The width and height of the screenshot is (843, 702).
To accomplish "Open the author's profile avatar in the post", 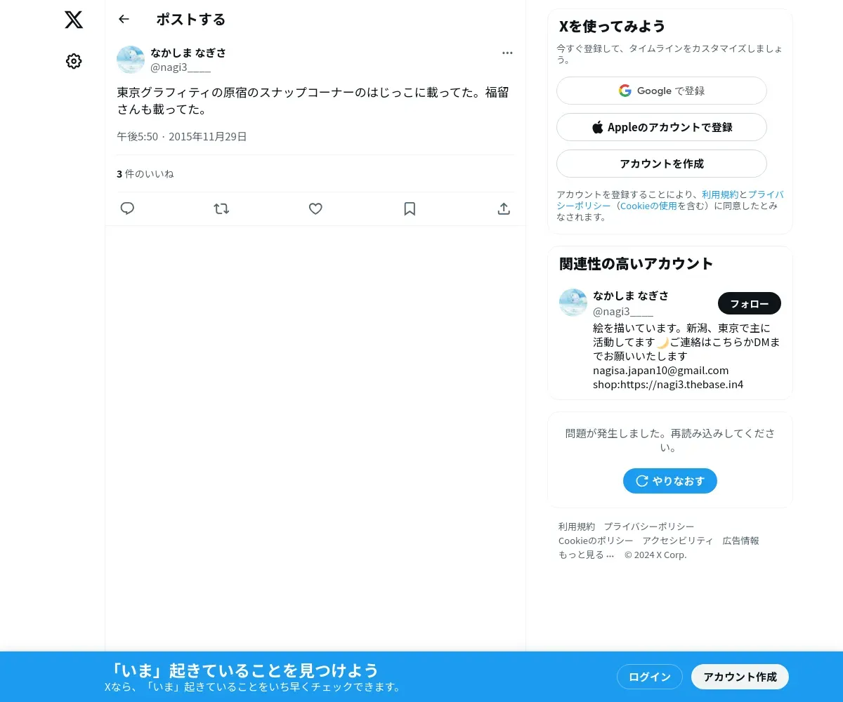I will click(x=131, y=60).
